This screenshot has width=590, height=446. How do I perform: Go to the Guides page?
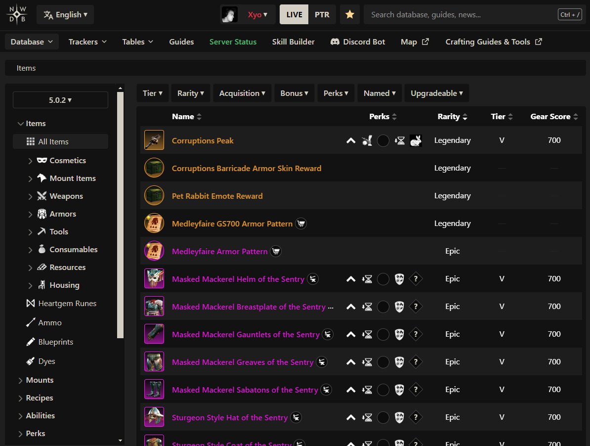(x=181, y=42)
